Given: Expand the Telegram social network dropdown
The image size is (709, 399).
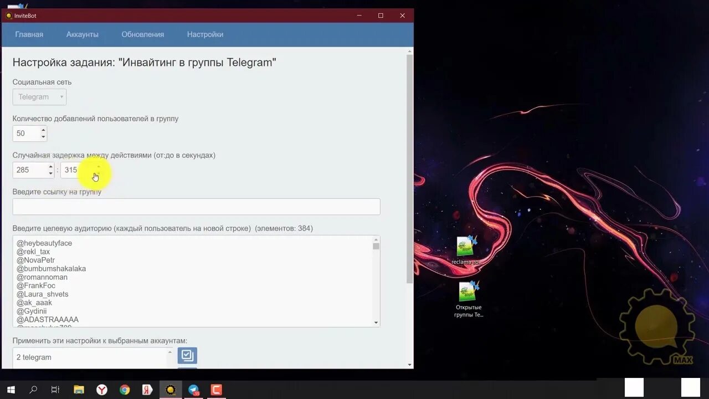Looking at the screenshot, I should [x=39, y=97].
